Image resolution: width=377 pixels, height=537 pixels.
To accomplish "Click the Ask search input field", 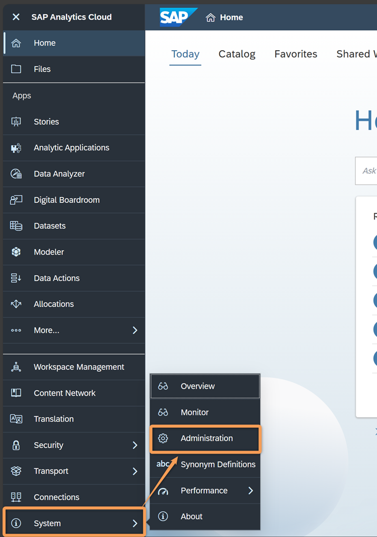I will point(366,171).
